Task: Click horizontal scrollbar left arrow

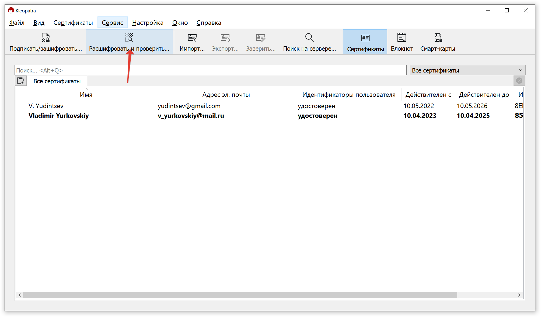Action: coord(20,295)
